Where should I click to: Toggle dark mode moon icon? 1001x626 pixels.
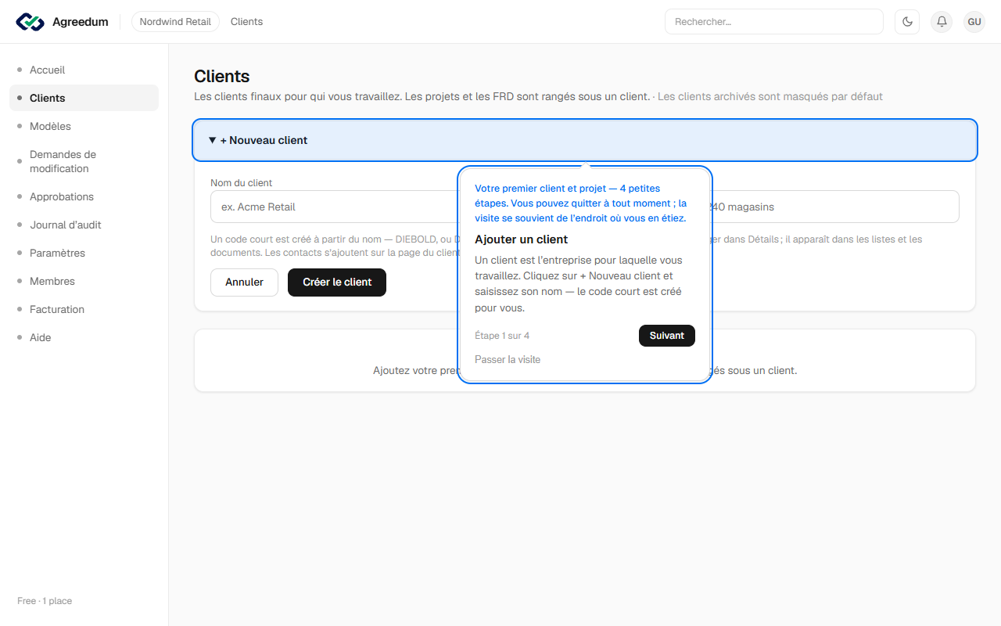(907, 22)
